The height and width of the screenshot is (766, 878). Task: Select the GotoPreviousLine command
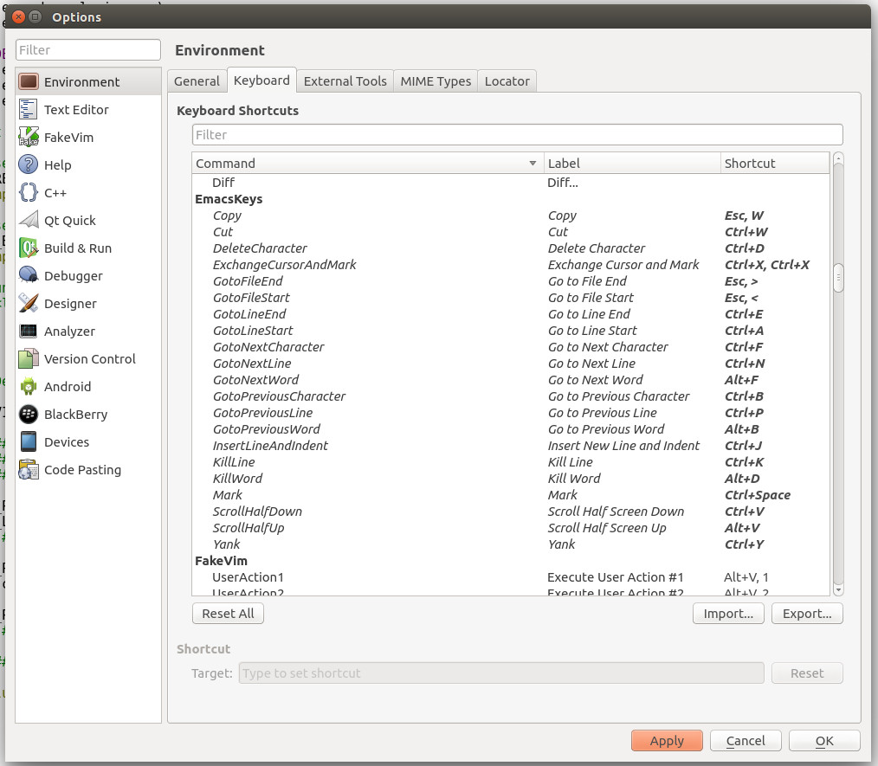click(x=511, y=413)
